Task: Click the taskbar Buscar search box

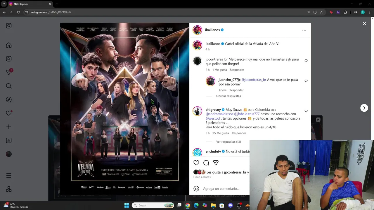Action: click(x=153, y=205)
